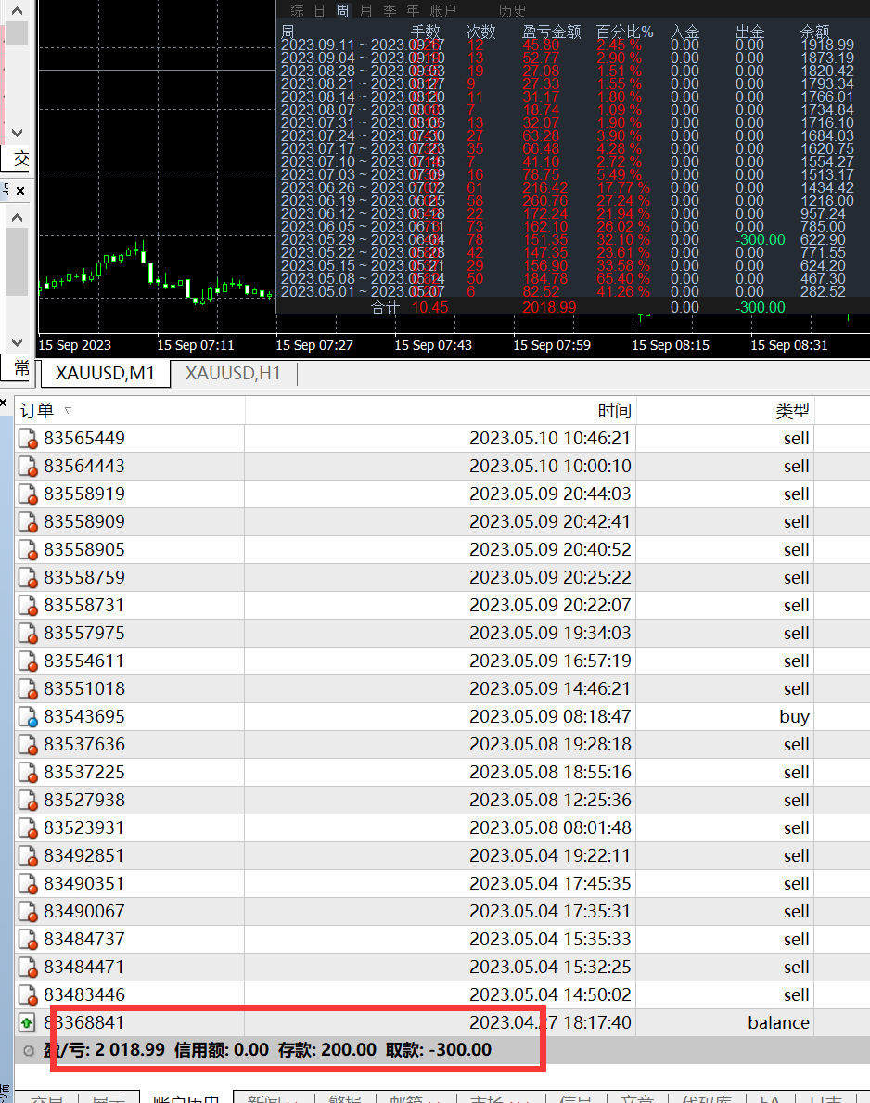Click the sell icon beside order 83558919
Image resolution: width=870 pixels, height=1103 pixels.
28,494
